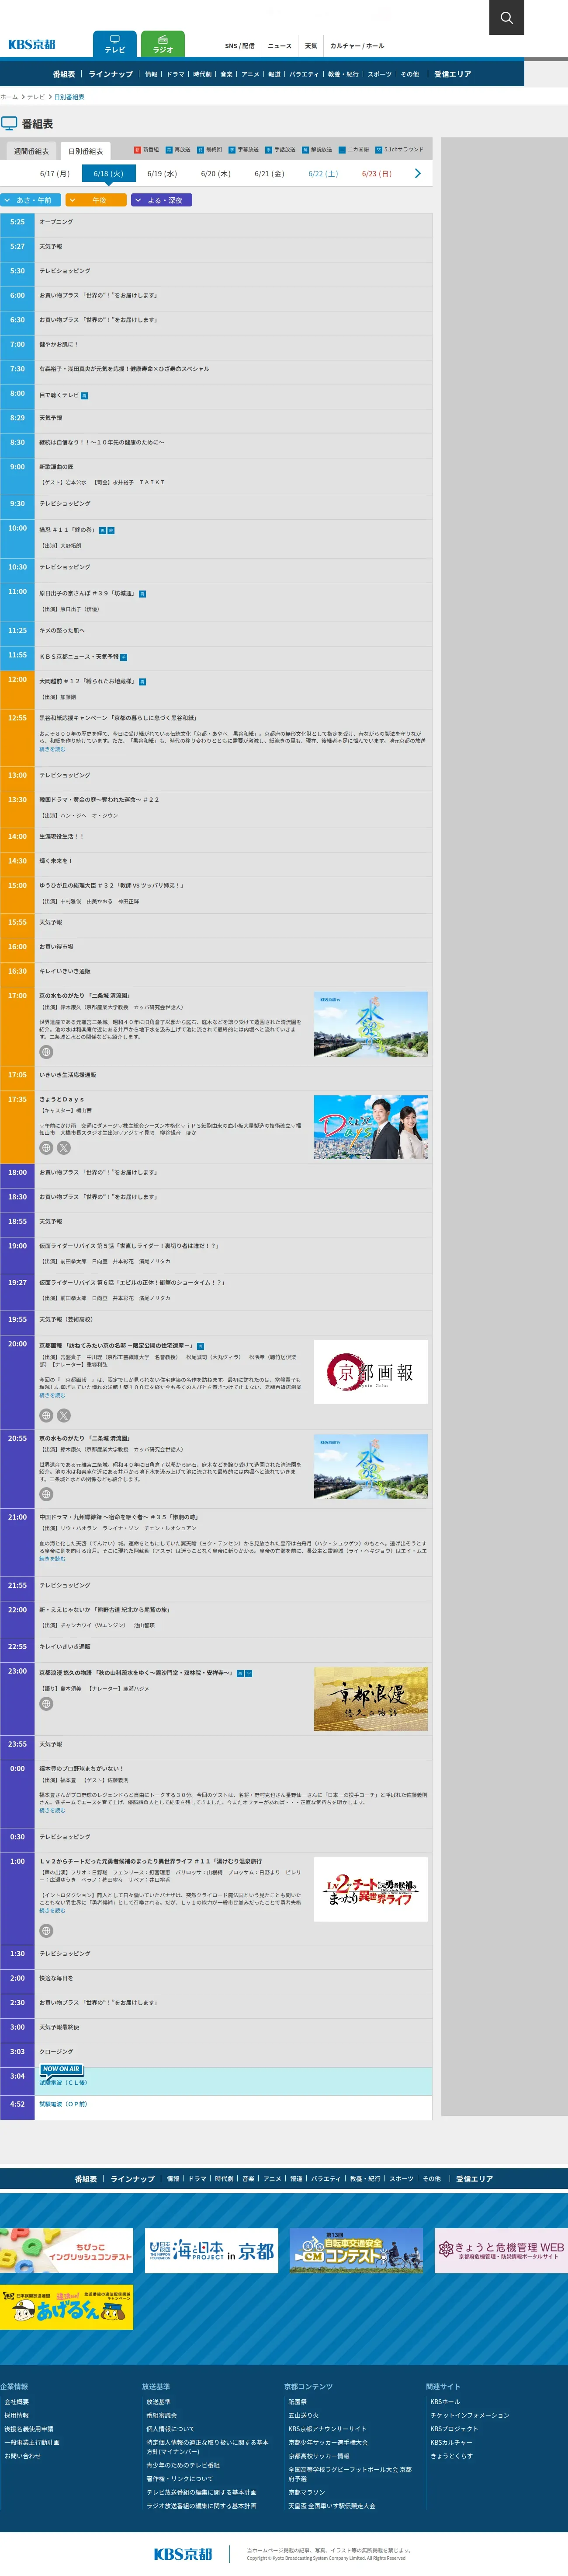Click the 番組表 monitor icon beside page title

tap(9, 123)
